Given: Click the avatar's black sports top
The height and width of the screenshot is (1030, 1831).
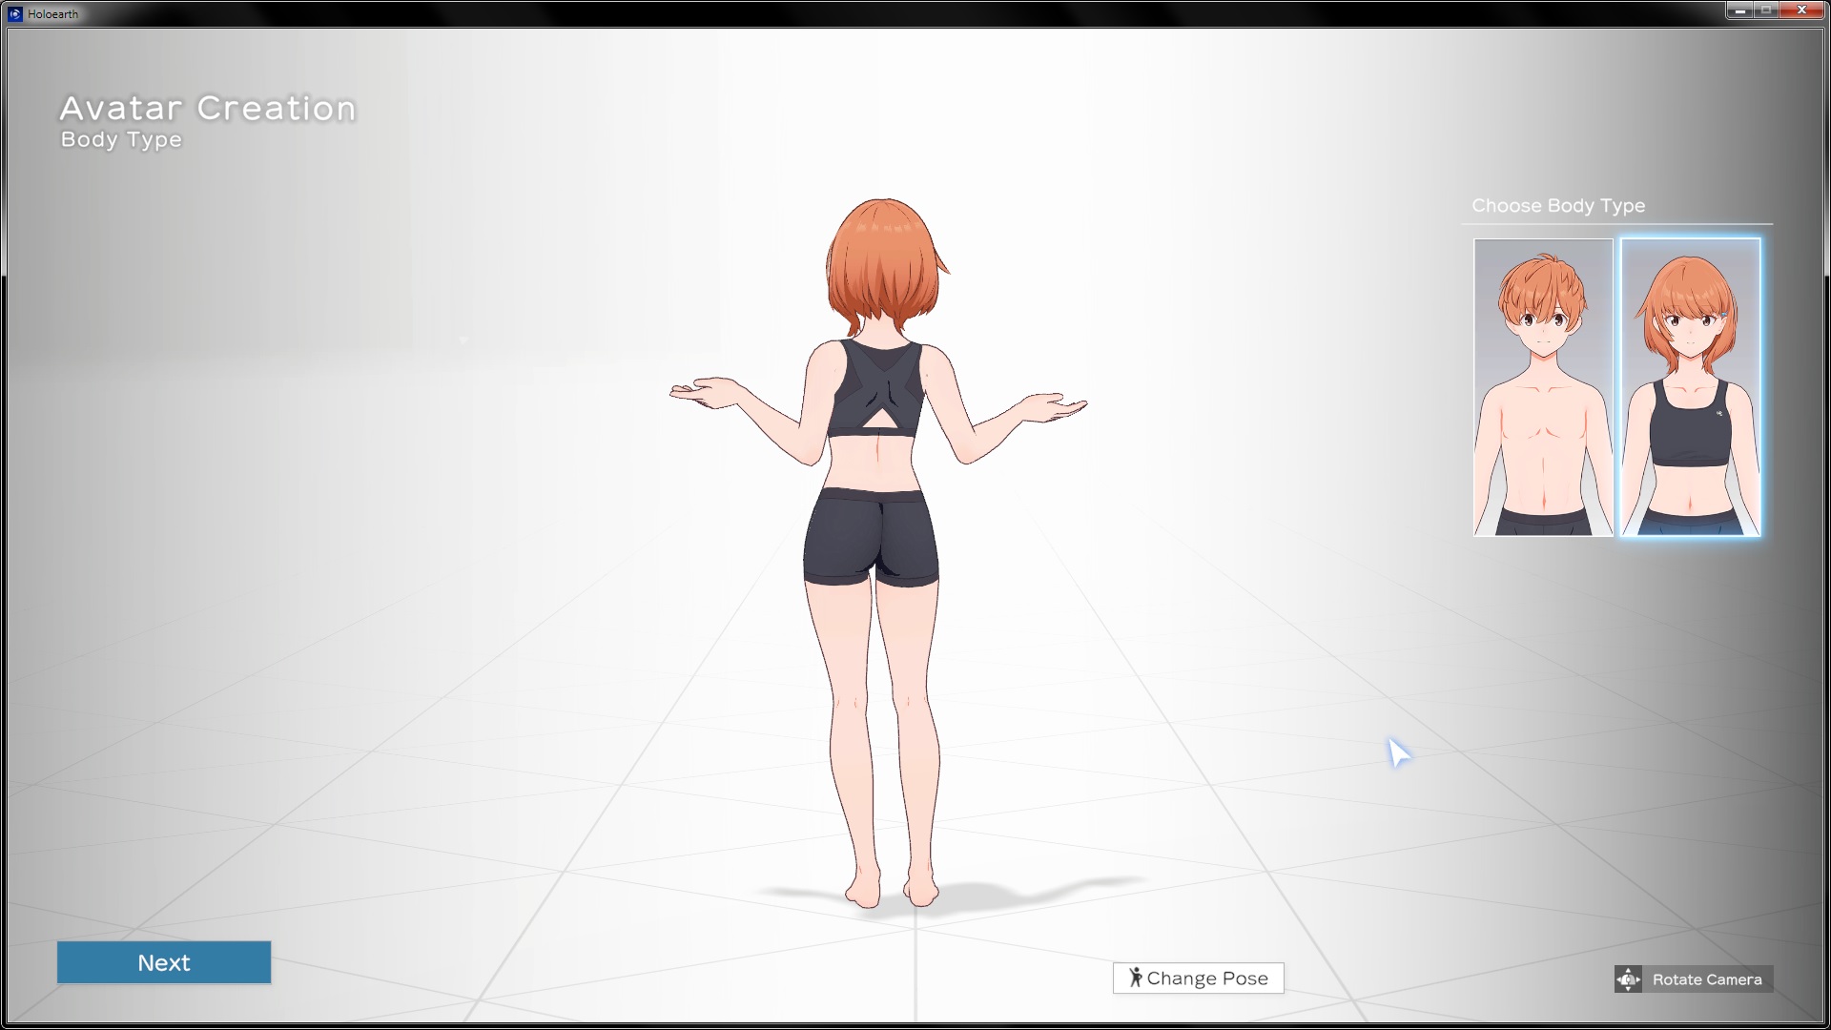Looking at the screenshot, I should [x=874, y=391].
